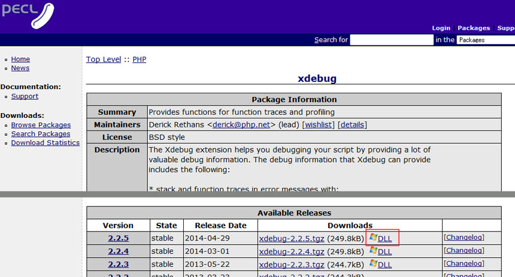515x277 pixels.
Task: Go to Top Level breadcrumb
Action: click(104, 59)
